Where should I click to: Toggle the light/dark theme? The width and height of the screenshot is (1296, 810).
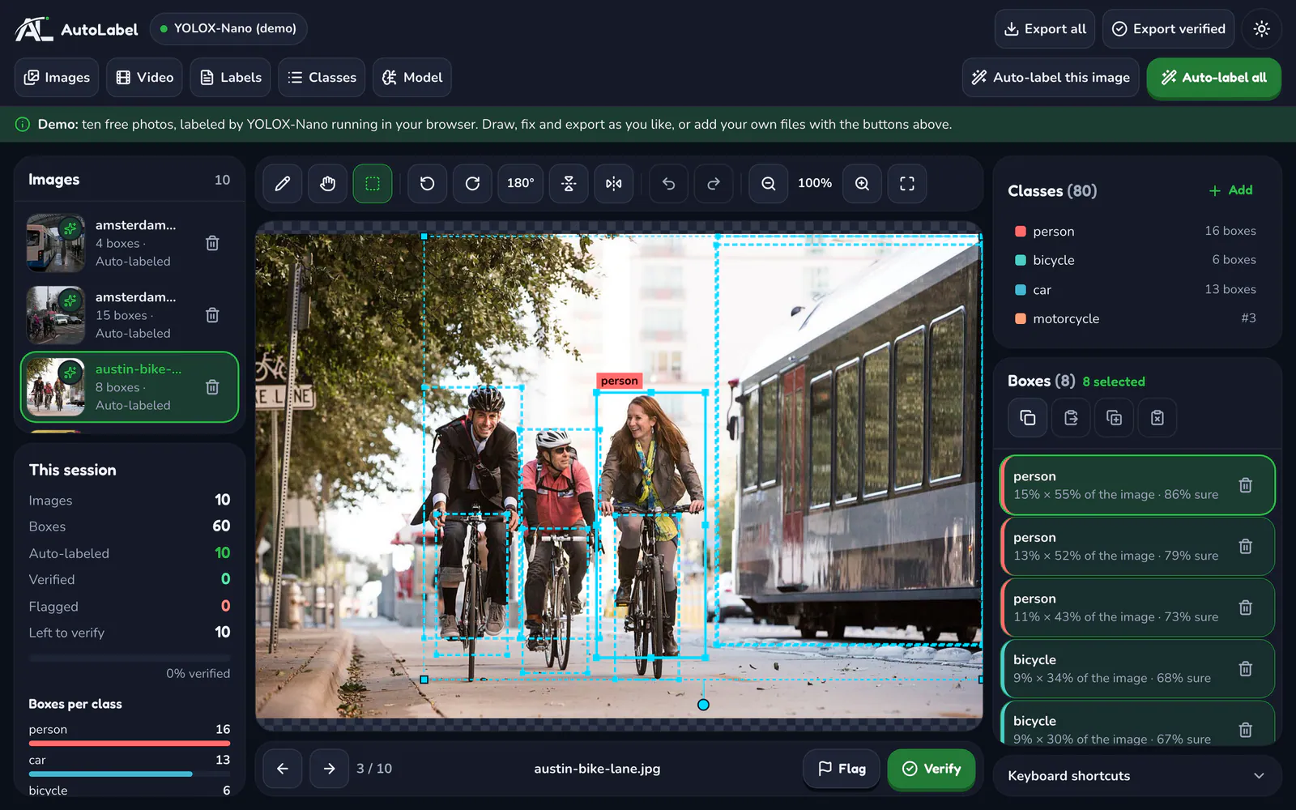click(x=1261, y=29)
